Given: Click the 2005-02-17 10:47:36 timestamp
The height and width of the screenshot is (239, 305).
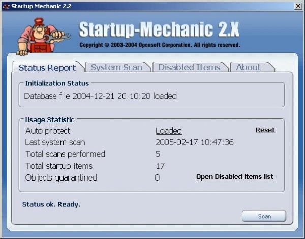Looking at the screenshot, I should click(195, 142).
